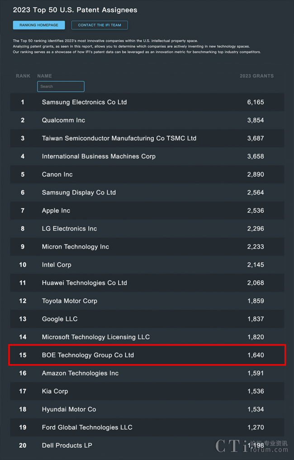This screenshot has height=460, width=294.
Task: Select the Canon Inc row
Action: [x=57, y=175]
